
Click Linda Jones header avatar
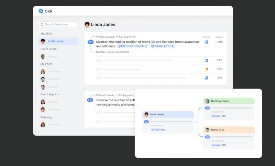coord(87,24)
